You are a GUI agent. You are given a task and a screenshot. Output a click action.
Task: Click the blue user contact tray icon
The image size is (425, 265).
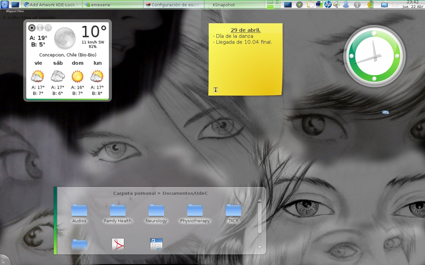(346, 5)
